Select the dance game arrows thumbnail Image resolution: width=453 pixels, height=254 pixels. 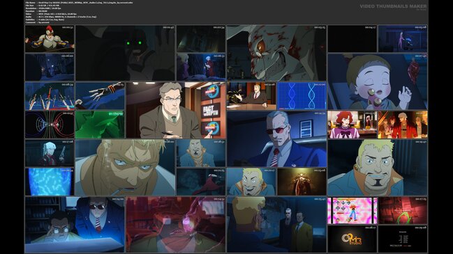coord(352,211)
